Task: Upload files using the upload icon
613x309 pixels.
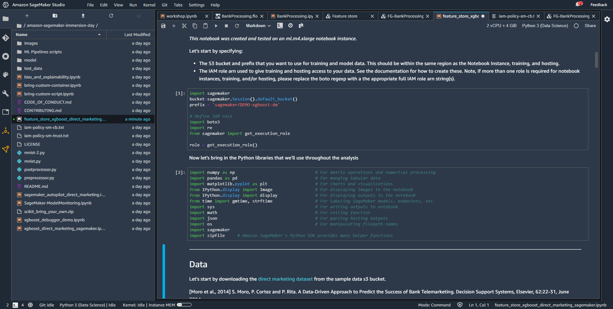Action: click(83, 16)
